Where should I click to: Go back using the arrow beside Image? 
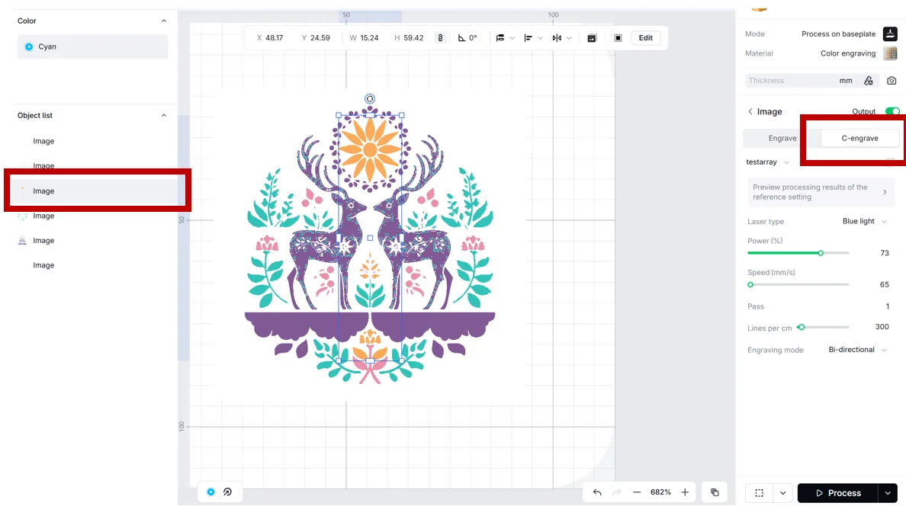(x=750, y=111)
